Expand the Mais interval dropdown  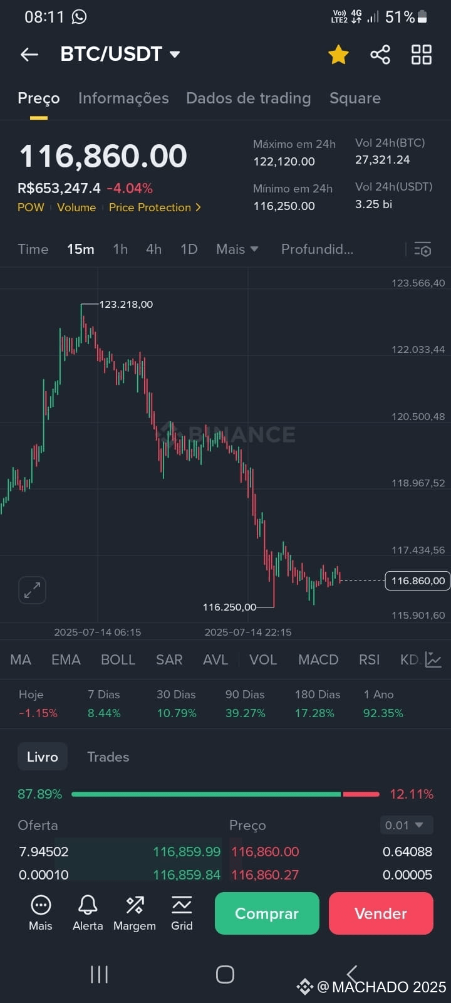coord(237,249)
